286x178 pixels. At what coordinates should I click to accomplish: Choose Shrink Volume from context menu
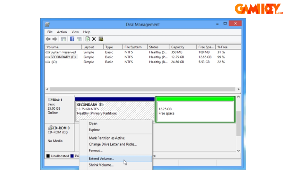[x=101, y=165]
